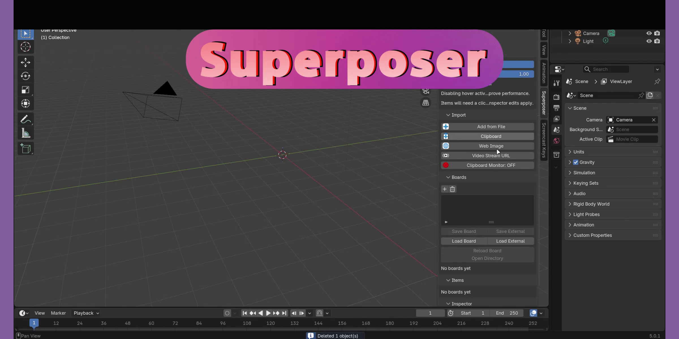
Task: Delete board using trash icon
Action: [452, 189]
